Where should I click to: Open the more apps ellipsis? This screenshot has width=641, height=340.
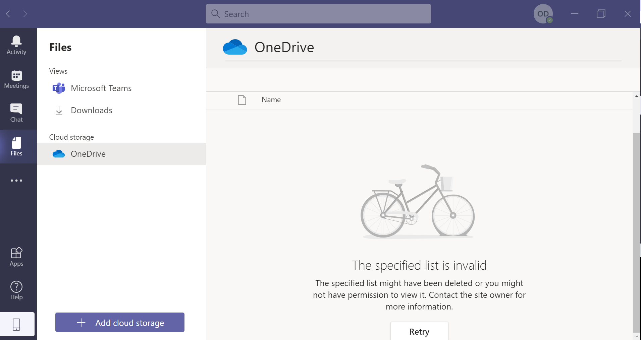pyautogui.click(x=16, y=181)
